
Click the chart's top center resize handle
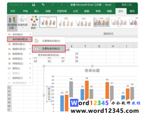92,66
